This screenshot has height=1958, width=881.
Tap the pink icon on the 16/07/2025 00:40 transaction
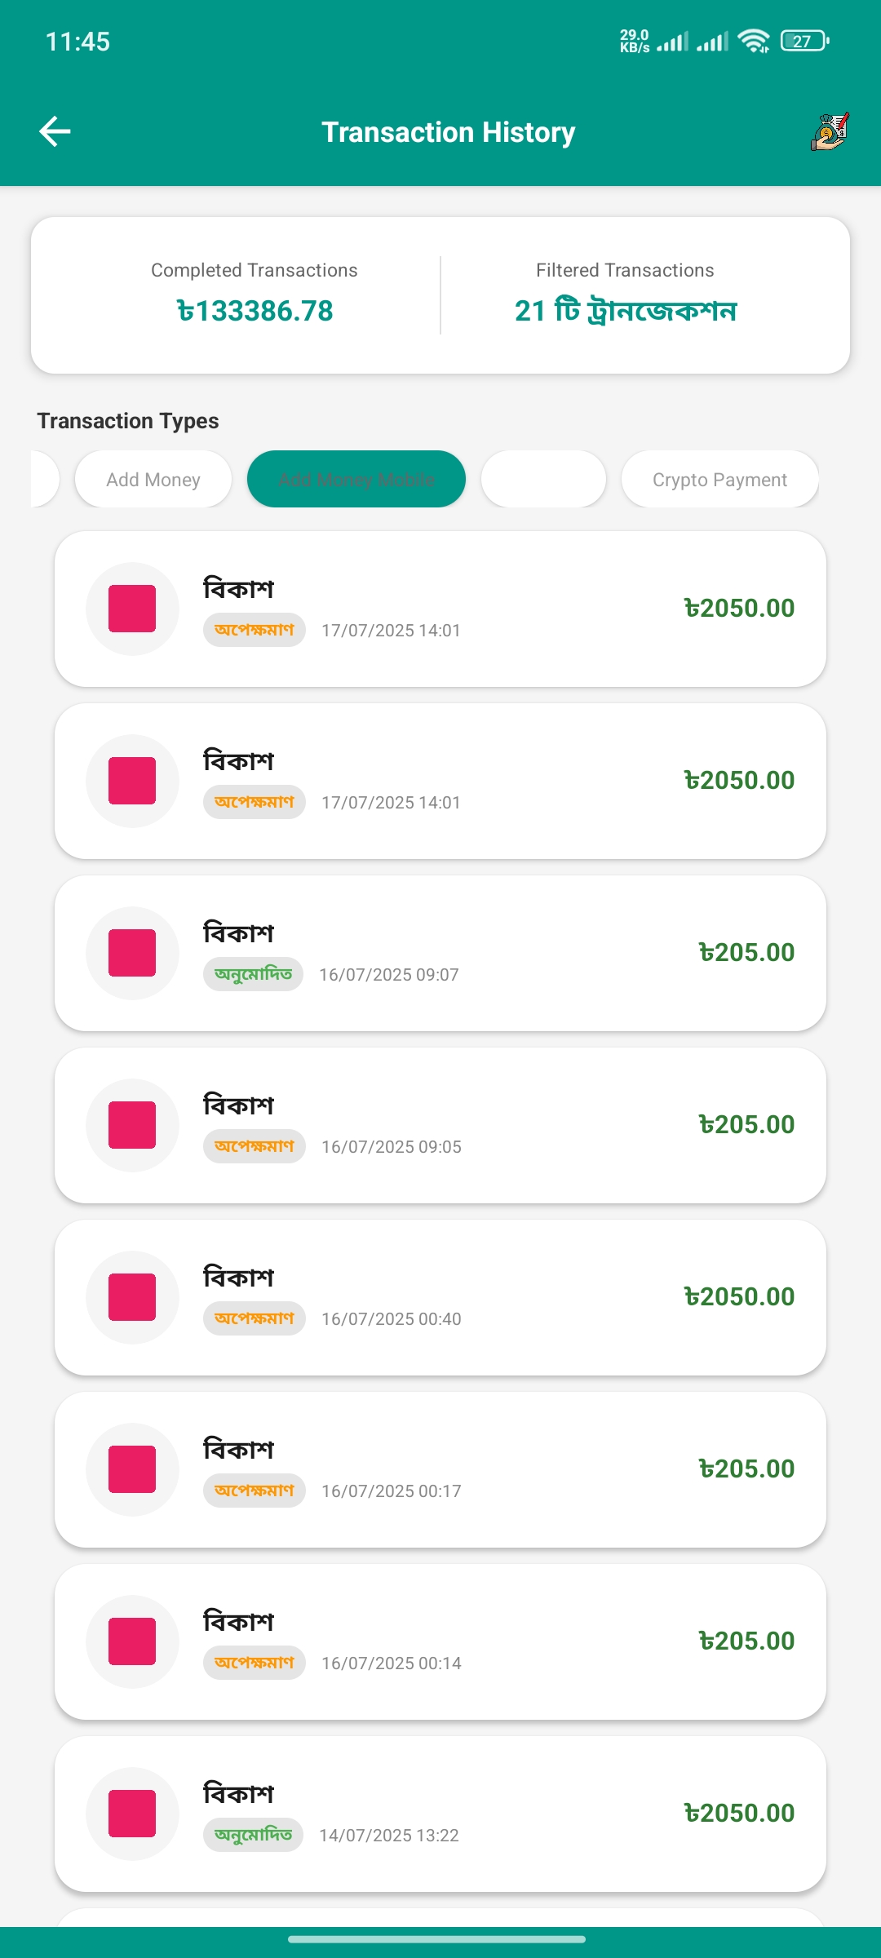point(132,1297)
